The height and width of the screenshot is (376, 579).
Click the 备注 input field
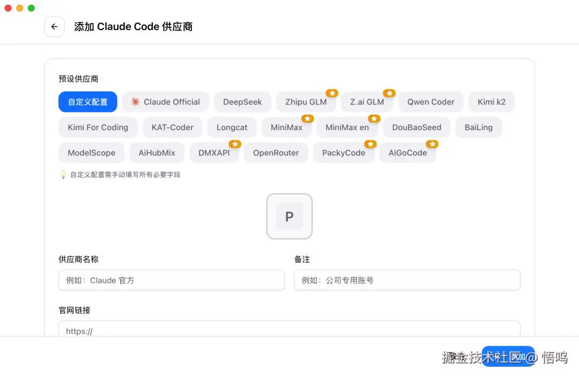coord(407,280)
